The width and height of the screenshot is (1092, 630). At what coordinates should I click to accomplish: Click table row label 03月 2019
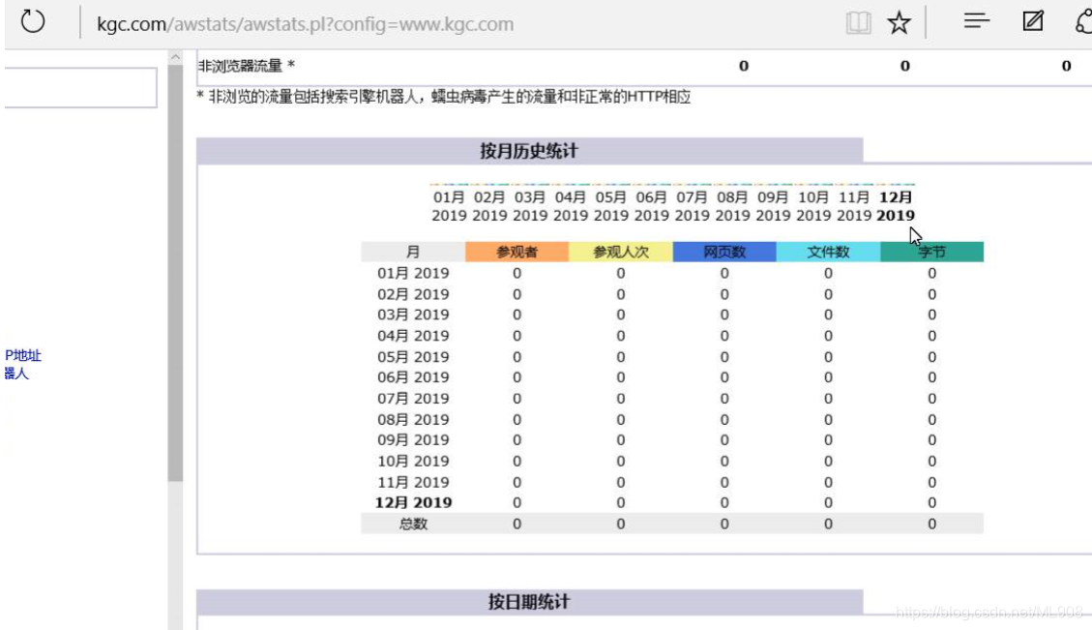click(413, 315)
